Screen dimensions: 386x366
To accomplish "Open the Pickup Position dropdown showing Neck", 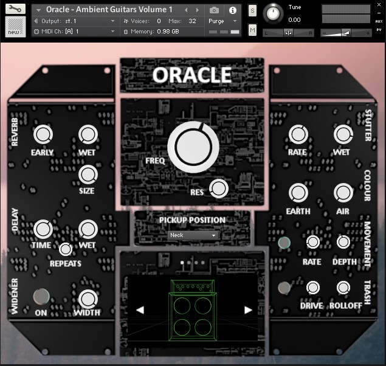I will [x=193, y=235].
